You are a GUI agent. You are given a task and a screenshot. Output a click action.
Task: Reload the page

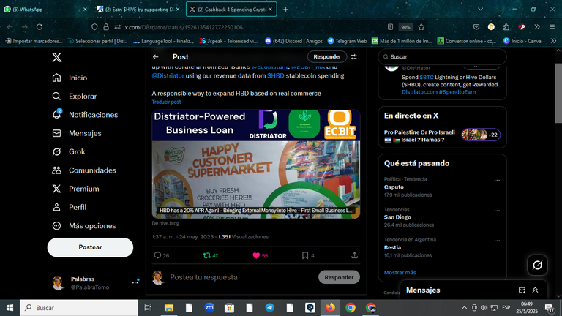(x=40, y=27)
